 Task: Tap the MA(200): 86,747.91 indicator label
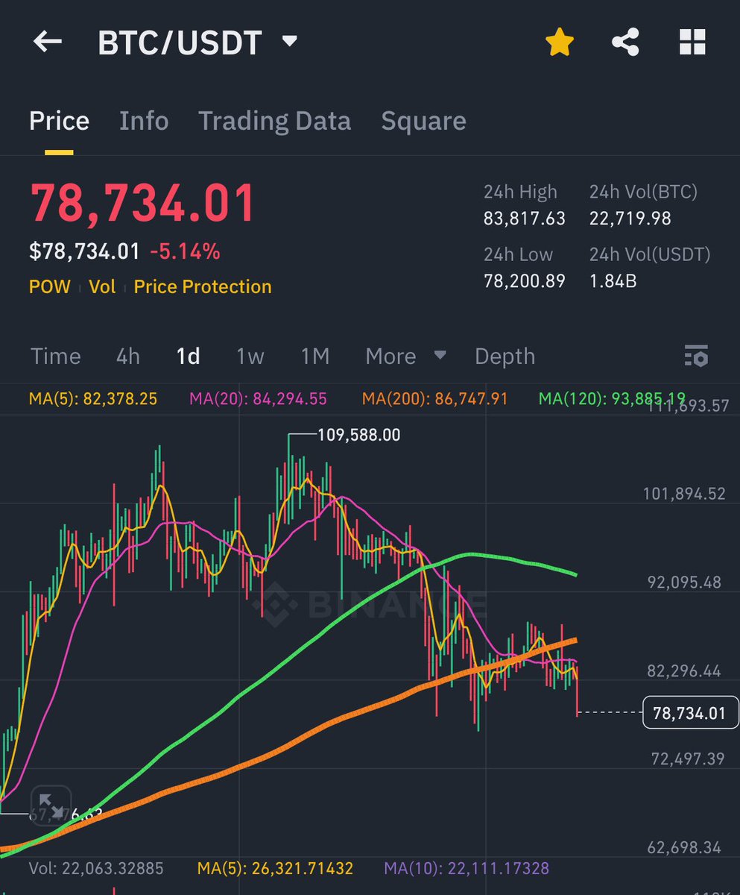[435, 399]
